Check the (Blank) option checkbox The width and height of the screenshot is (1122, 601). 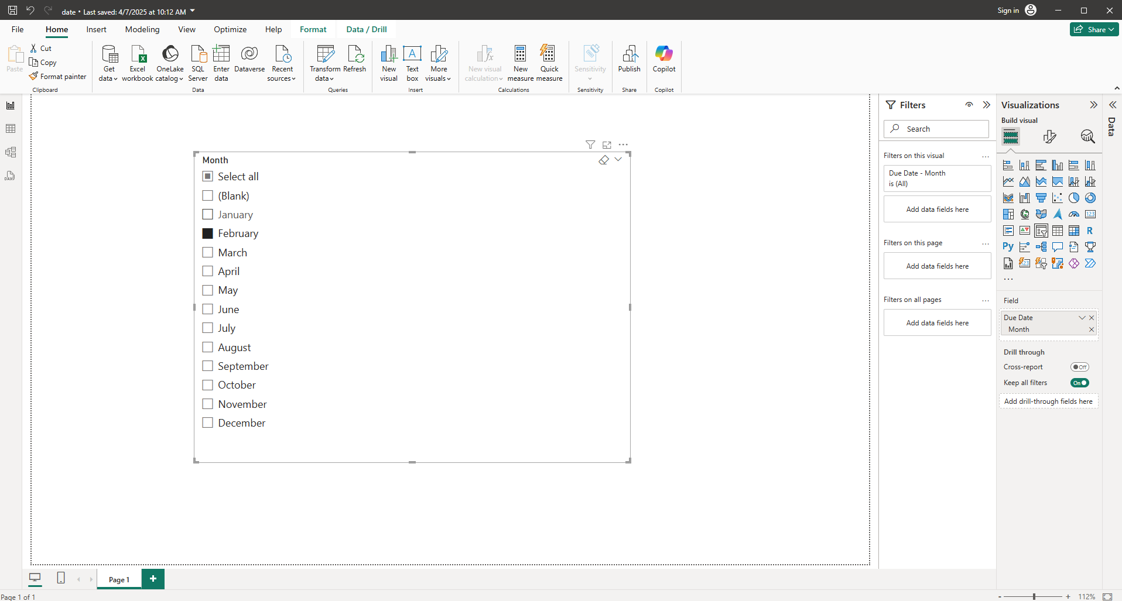click(x=207, y=195)
